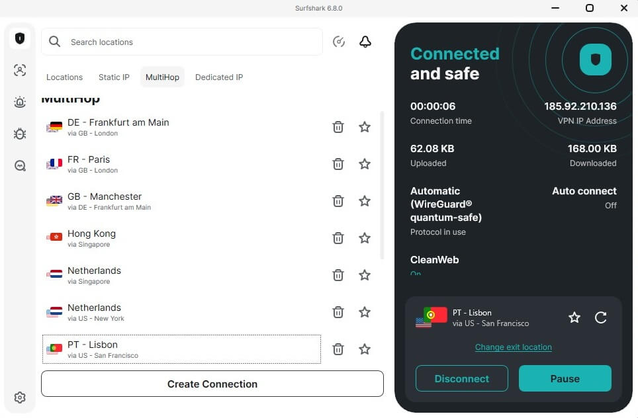Viewport: 638px width, 418px height.
Task: Switch to the Locations tab
Action: tap(64, 77)
